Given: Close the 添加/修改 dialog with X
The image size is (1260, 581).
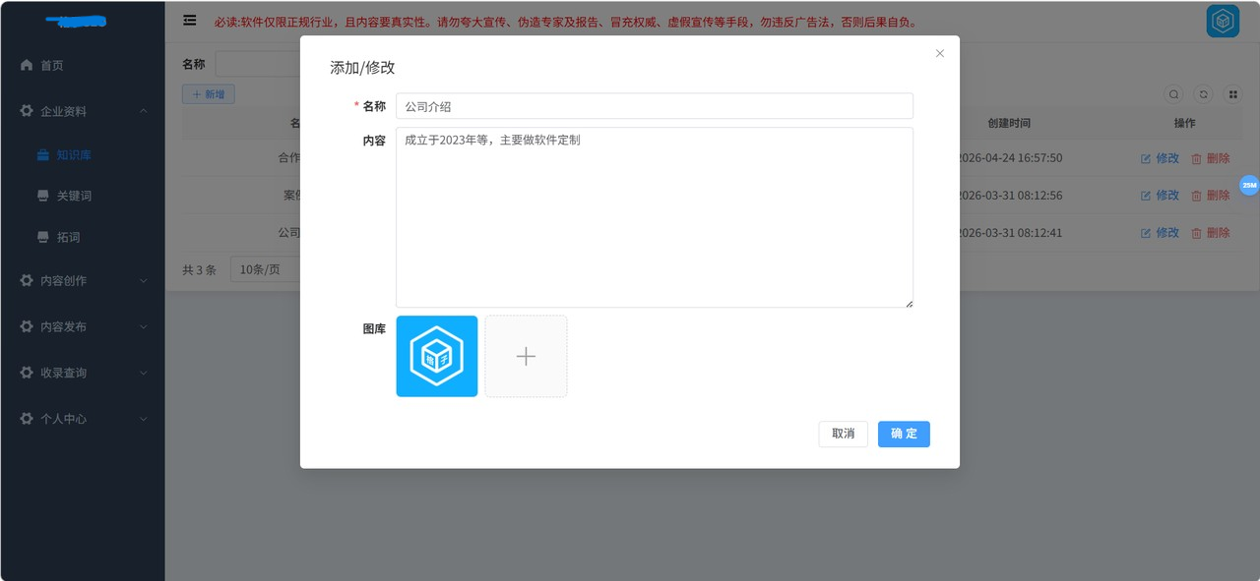Looking at the screenshot, I should coord(940,53).
